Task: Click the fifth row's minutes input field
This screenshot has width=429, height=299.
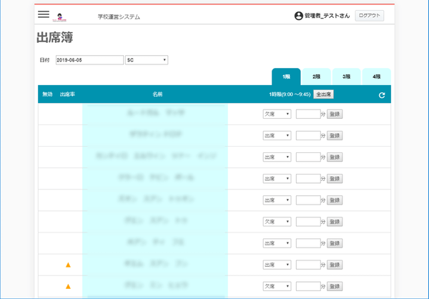Action: pos(308,200)
